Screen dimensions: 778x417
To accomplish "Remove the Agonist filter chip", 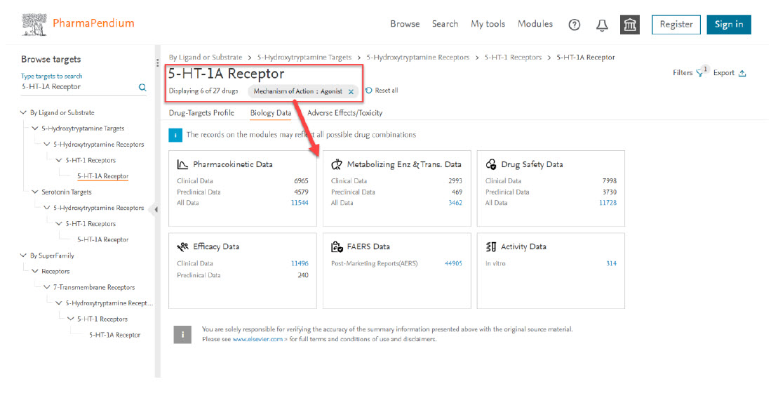I will click(x=351, y=91).
